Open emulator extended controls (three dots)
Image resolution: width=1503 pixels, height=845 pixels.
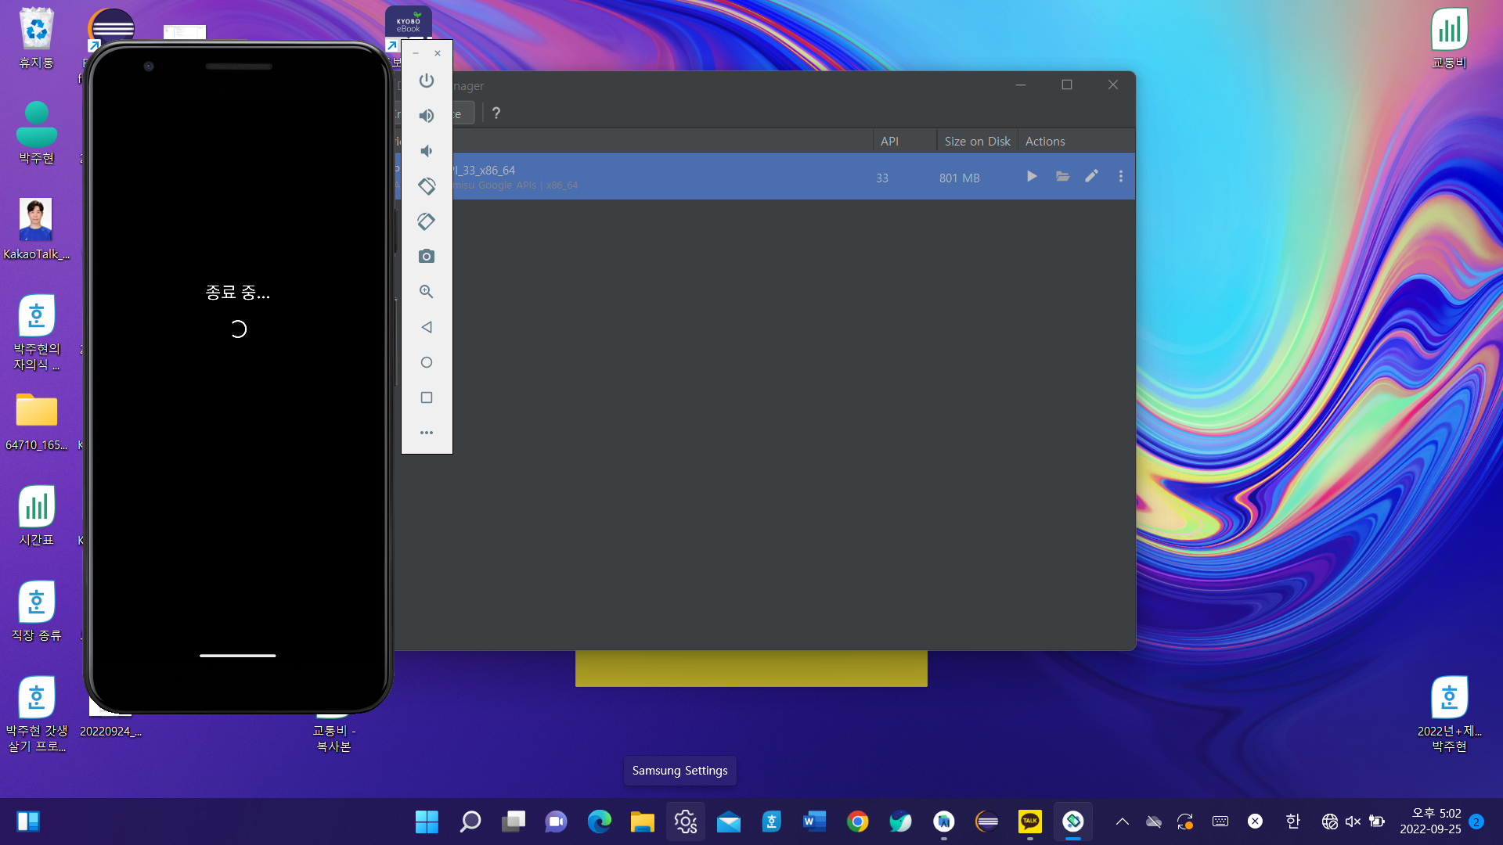(x=426, y=433)
